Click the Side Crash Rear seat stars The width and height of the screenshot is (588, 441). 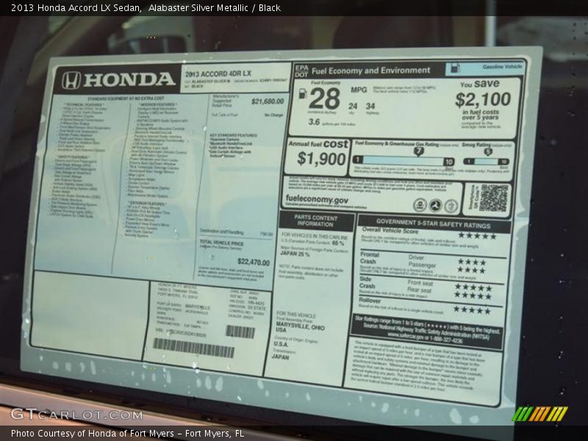[x=473, y=295]
